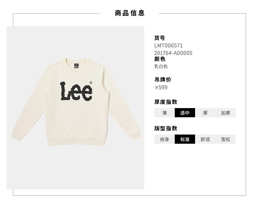The image size is (259, 209).
Task: Select the 薄 thickness option
Action: click(165, 113)
